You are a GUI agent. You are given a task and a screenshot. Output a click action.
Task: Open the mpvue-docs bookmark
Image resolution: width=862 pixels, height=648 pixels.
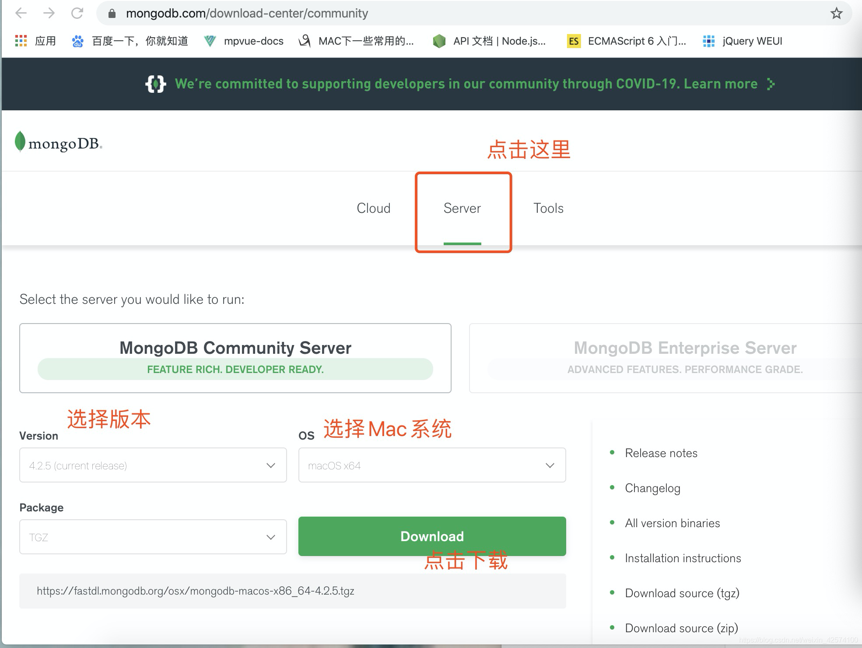(243, 41)
